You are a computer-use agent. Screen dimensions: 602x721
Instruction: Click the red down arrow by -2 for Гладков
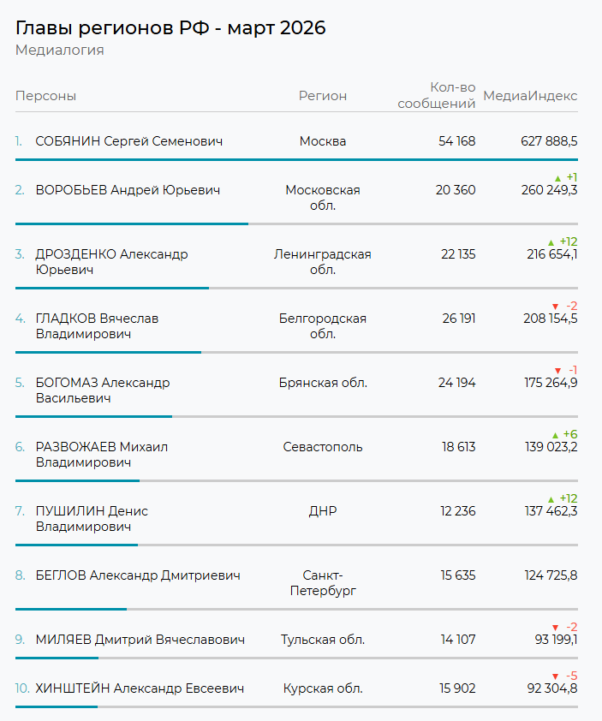(555, 307)
